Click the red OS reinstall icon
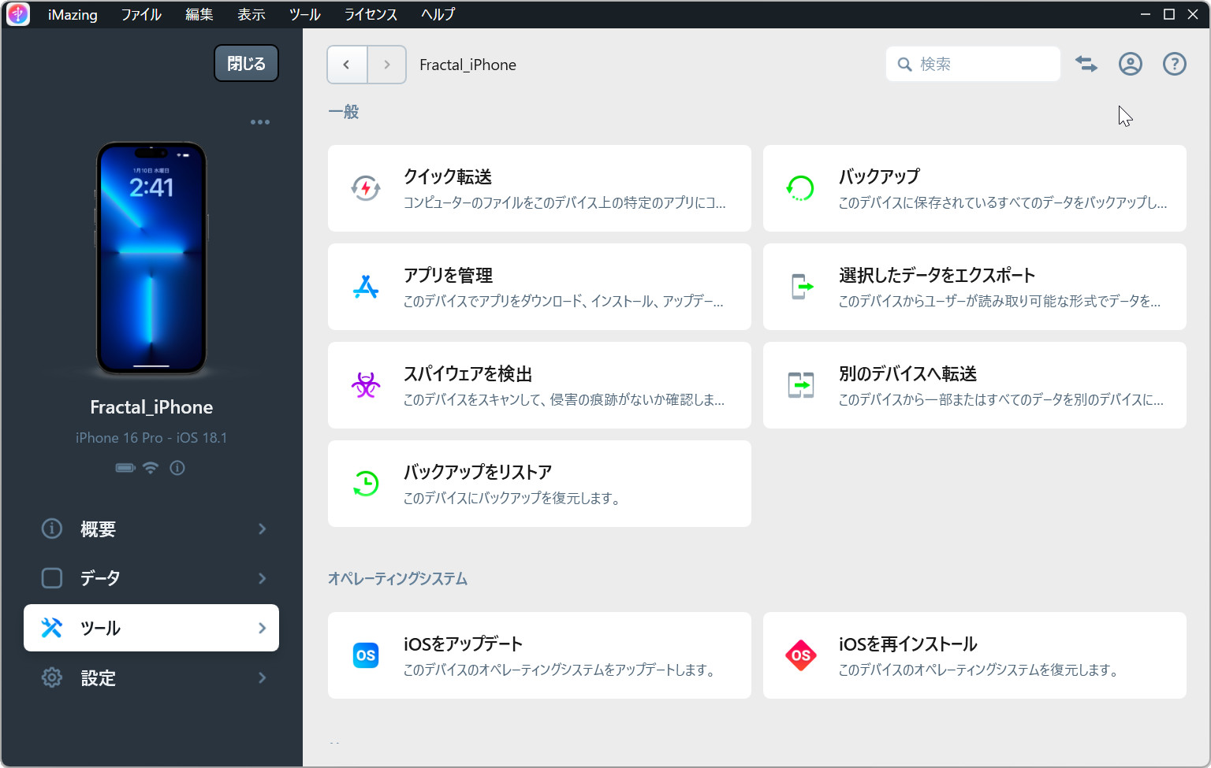 click(801, 655)
